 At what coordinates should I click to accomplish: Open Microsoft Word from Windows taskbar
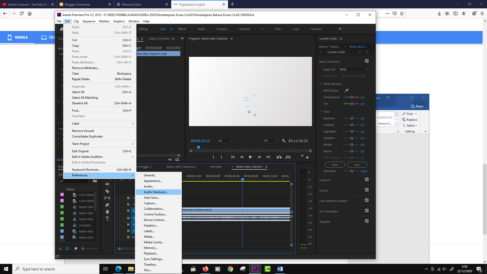click(x=280, y=269)
